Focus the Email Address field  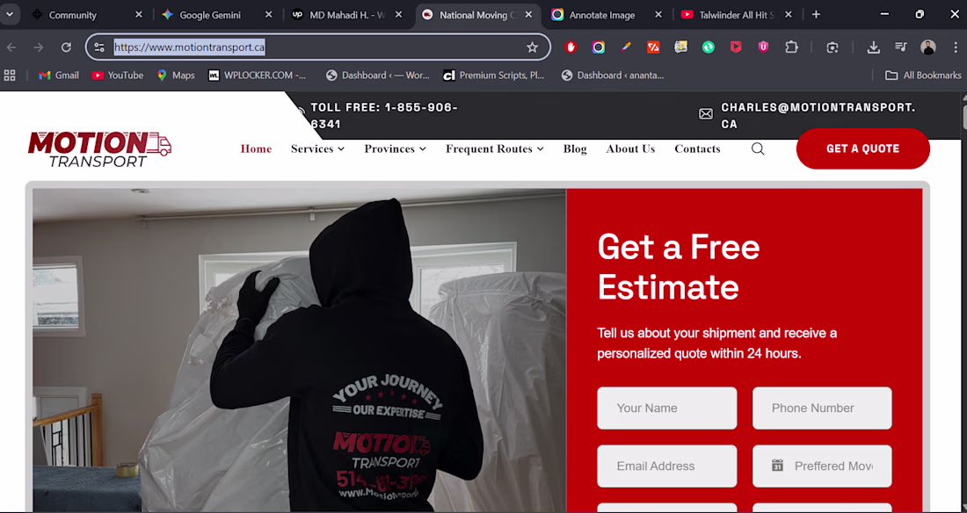666,466
